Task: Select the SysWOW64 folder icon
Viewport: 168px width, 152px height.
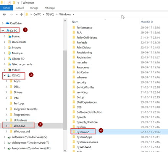Action: 74,147
